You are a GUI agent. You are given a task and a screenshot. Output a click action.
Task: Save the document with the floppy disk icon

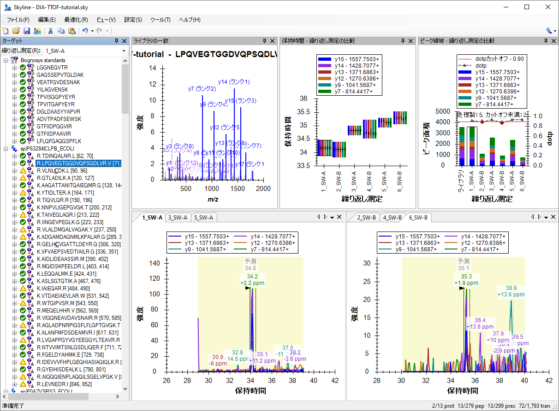tap(27, 31)
